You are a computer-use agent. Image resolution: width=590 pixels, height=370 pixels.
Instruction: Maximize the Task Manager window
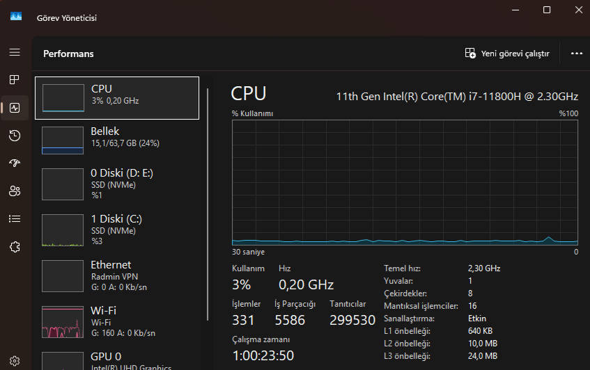click(x=547, y=10)
